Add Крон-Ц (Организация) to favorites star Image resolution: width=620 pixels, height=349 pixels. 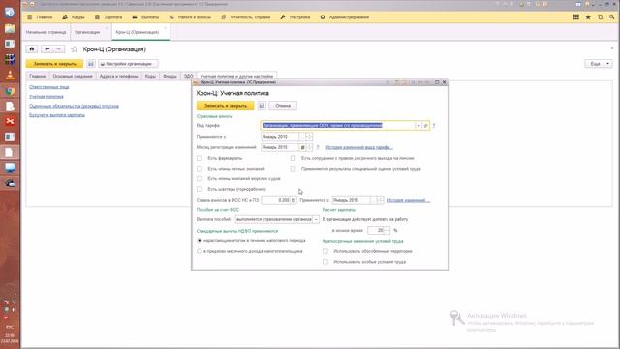coord(74,49)
